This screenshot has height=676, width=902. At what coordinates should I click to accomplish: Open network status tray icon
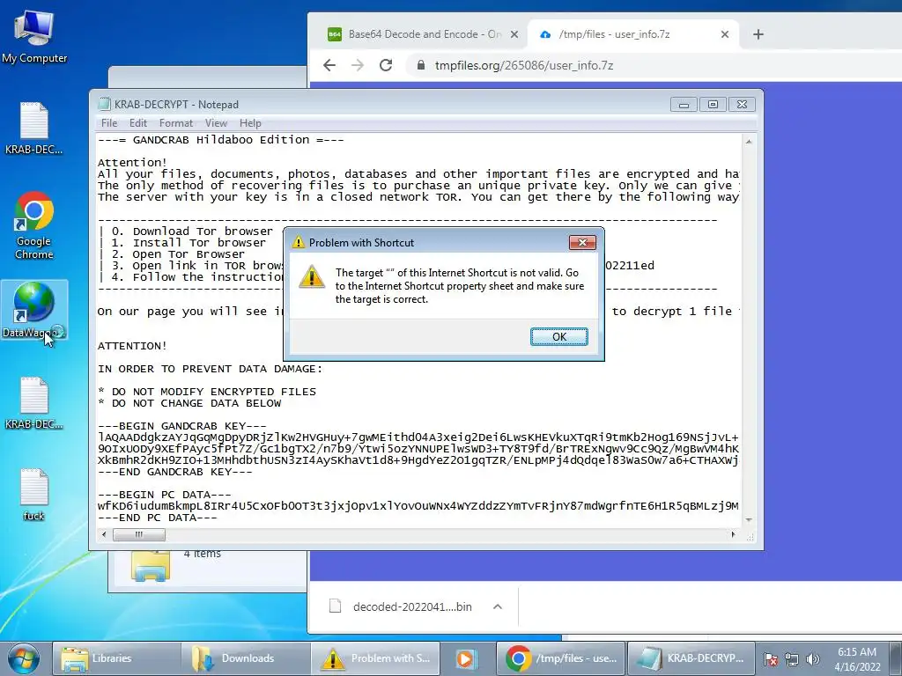pyautogui.click(x=792, y=659)
